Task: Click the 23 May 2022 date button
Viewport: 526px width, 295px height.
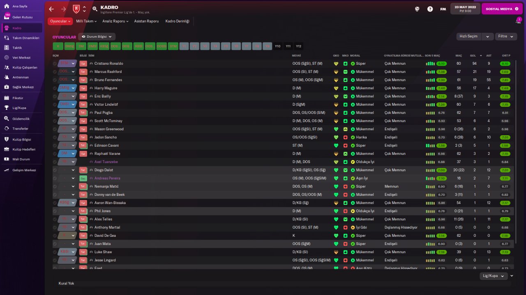Action: 465,9
